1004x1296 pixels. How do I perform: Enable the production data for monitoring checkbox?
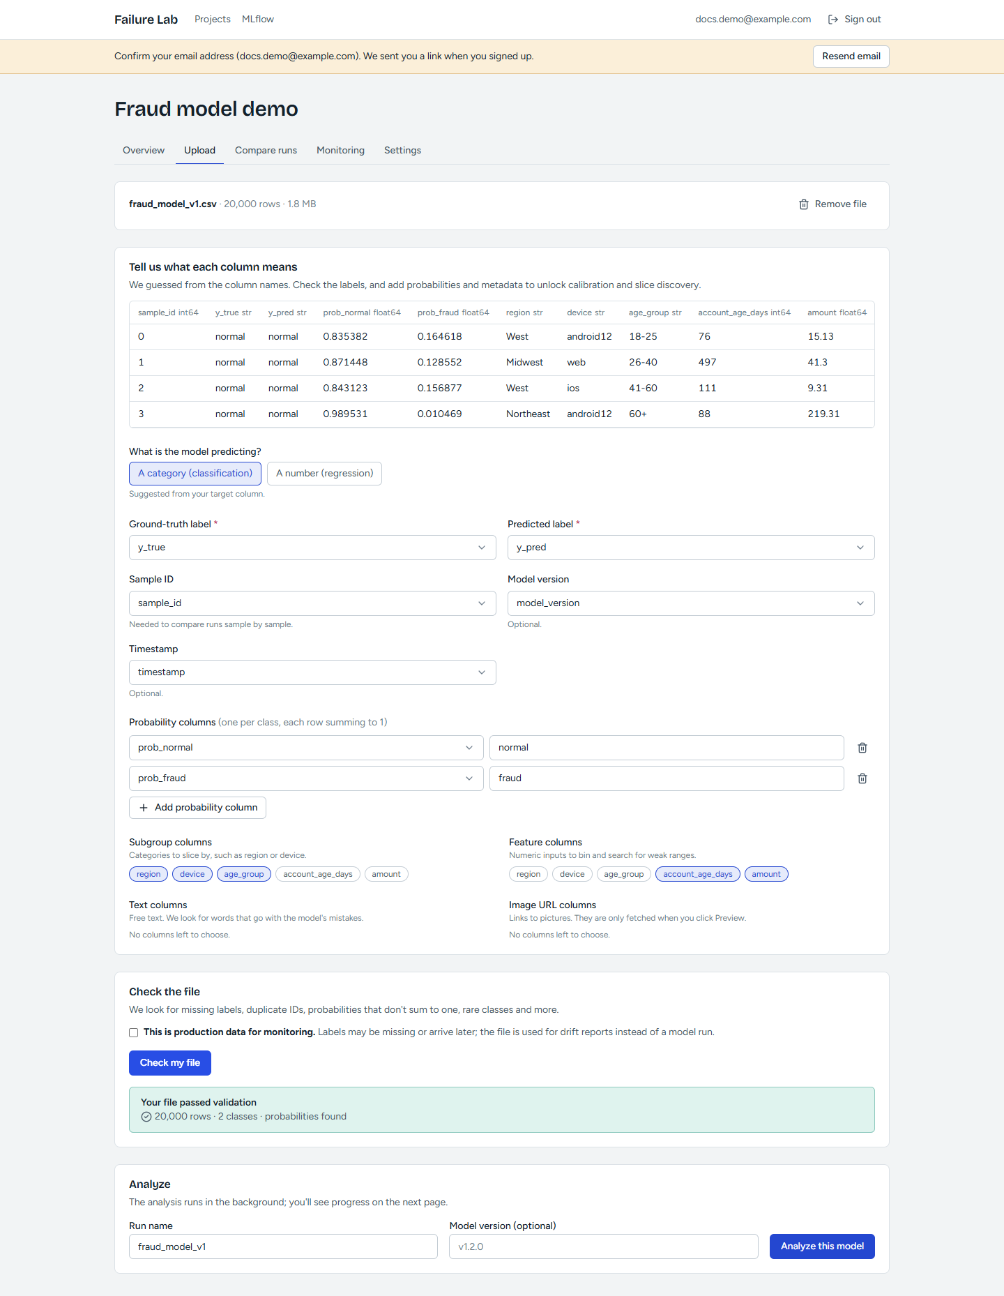pos(134,1033)
